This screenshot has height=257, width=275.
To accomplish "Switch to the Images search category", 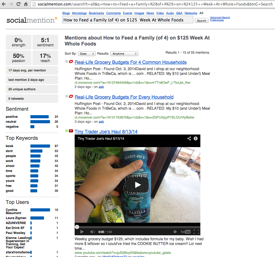I will coord(139,13).
